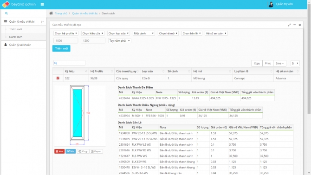Click cell FWV 20-13 LS SL/WS
Viewport: 311px width, 175px height.
(144, 133)
